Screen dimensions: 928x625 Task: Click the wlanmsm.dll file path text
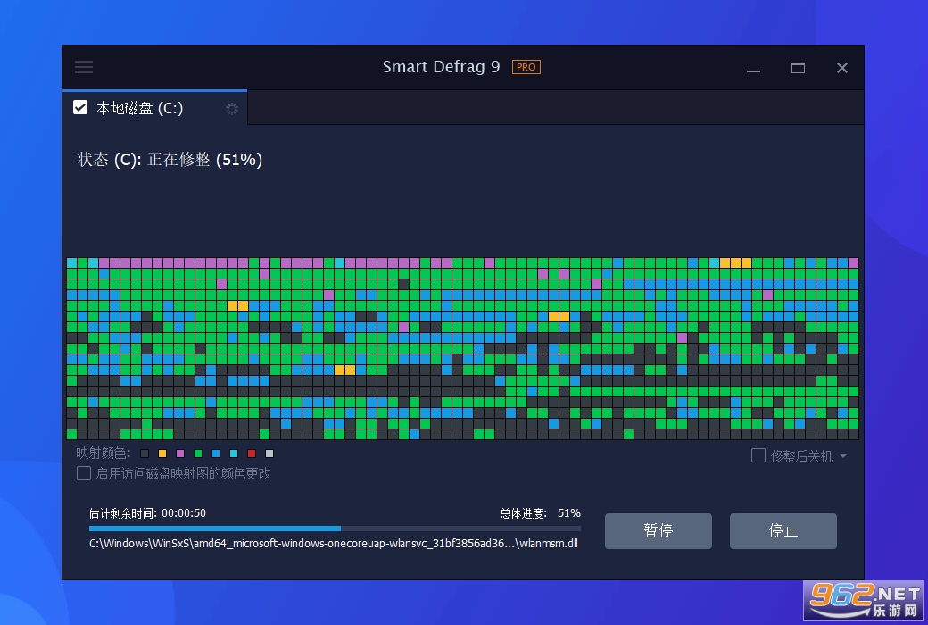(x=333, y=543)
